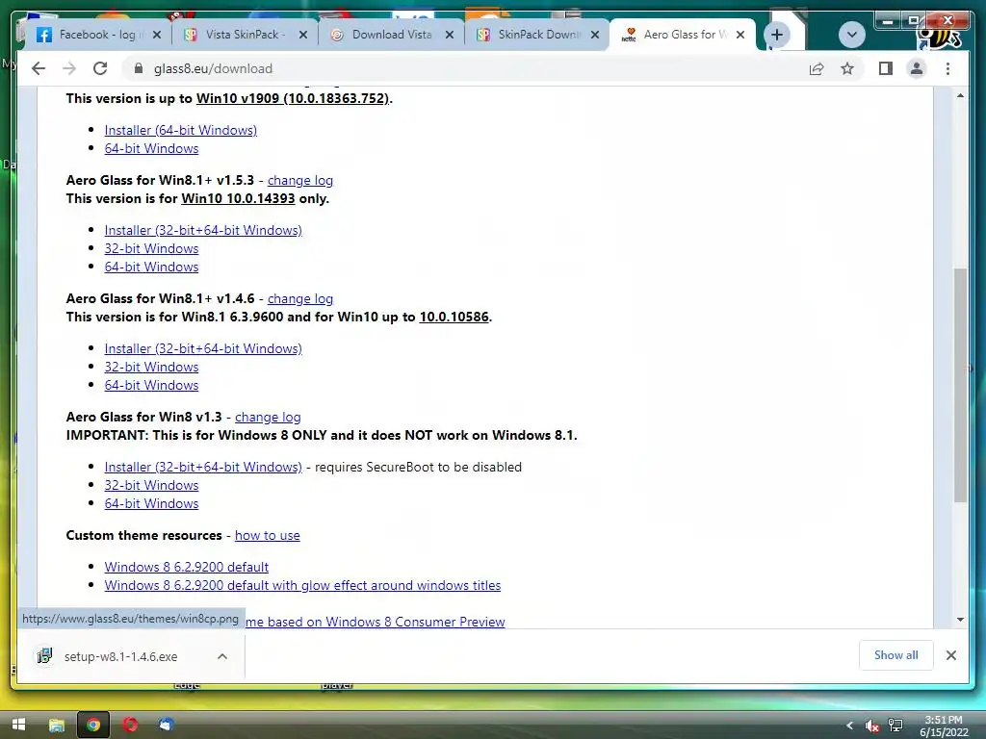Screen dimensions: 986x739
Task: Download Win8 v1.3 64-bit Windows
Action: pyautogui.click(x=151, y=503)
